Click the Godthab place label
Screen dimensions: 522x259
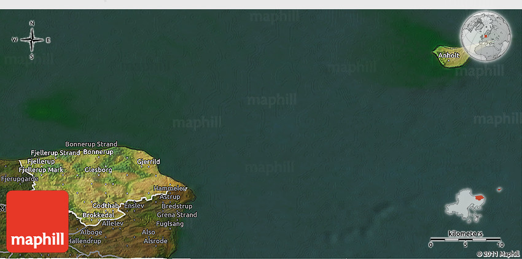[x=105, y=205]
